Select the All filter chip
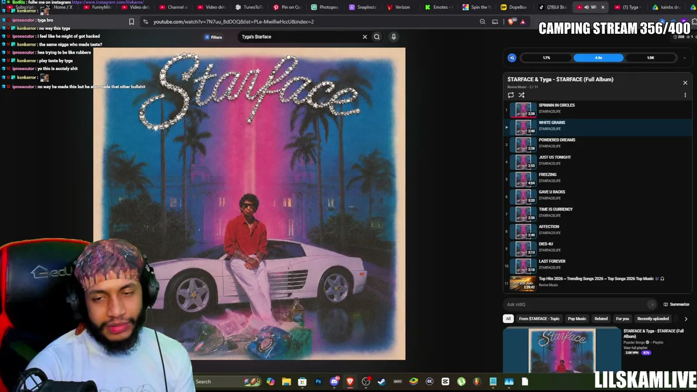 (508, 319)
